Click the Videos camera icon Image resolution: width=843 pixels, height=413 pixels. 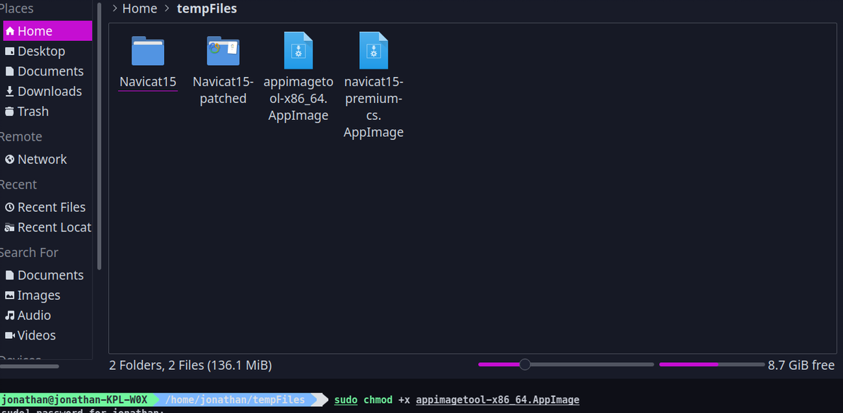pyautogui.click(x=10, y=336)
